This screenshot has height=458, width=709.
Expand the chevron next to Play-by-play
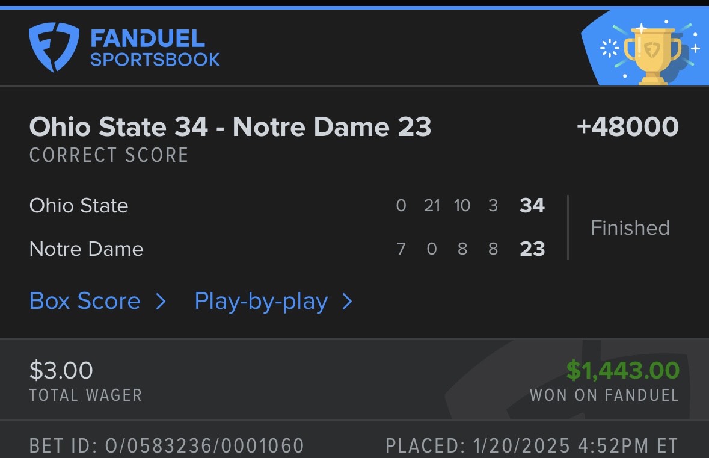click(347, 302)
